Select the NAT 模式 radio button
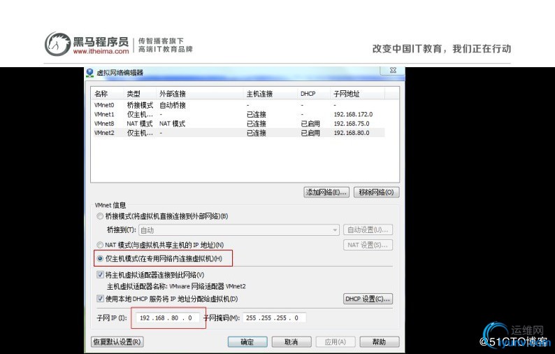Viewport: 555px width, 354px height. tap(100, 245)
